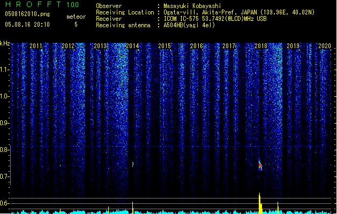Click the kHz axis unit label
Viewport: 337px width, 214px height.
tap(5, 43)
